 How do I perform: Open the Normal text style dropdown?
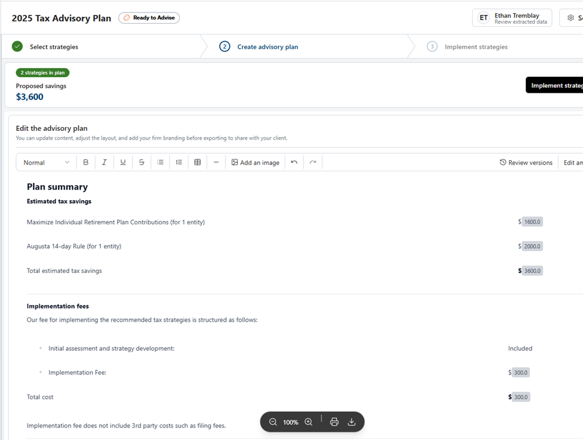click(x=46, y=163)
